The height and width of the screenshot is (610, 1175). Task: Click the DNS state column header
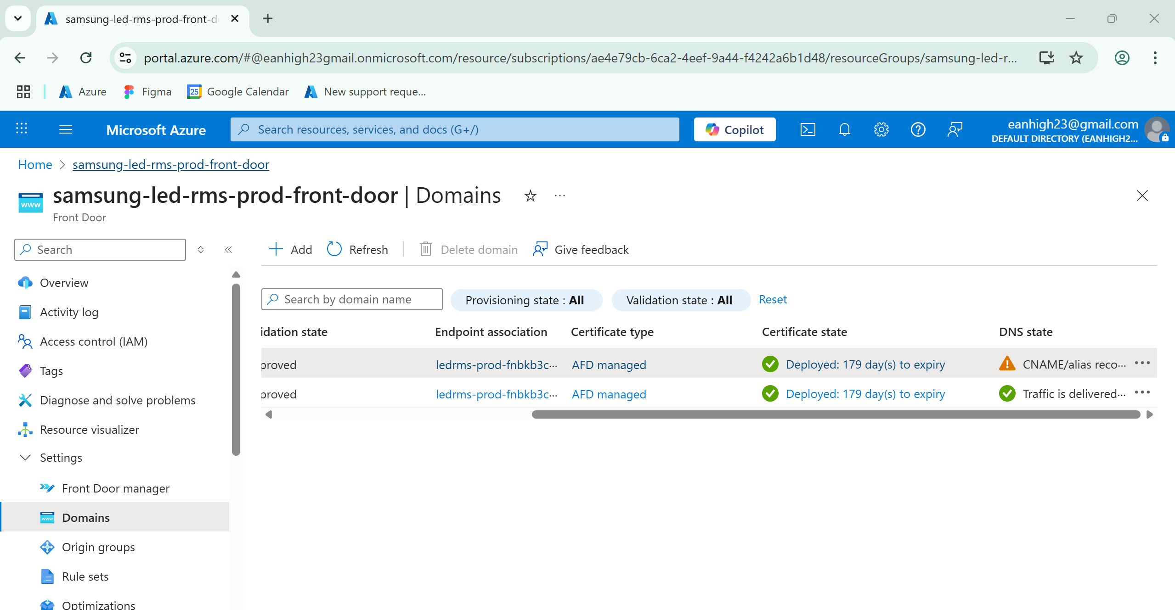coord(1026,332)
